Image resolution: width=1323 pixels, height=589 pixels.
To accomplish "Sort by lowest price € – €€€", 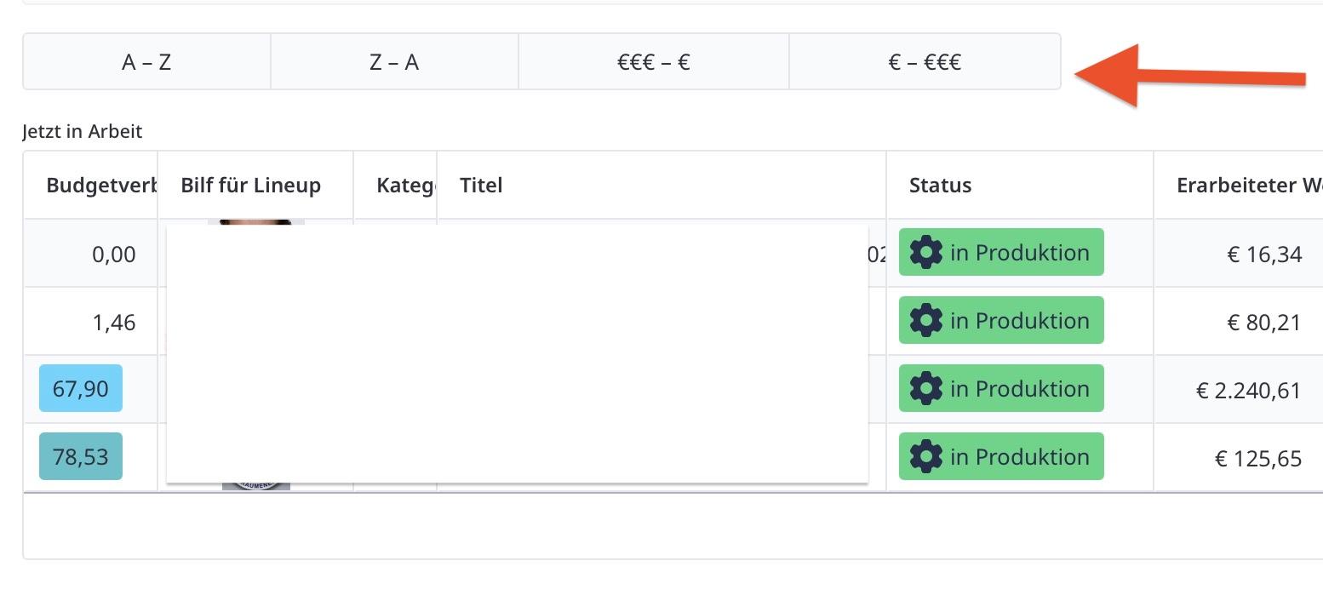I will [x=925, y=62].
